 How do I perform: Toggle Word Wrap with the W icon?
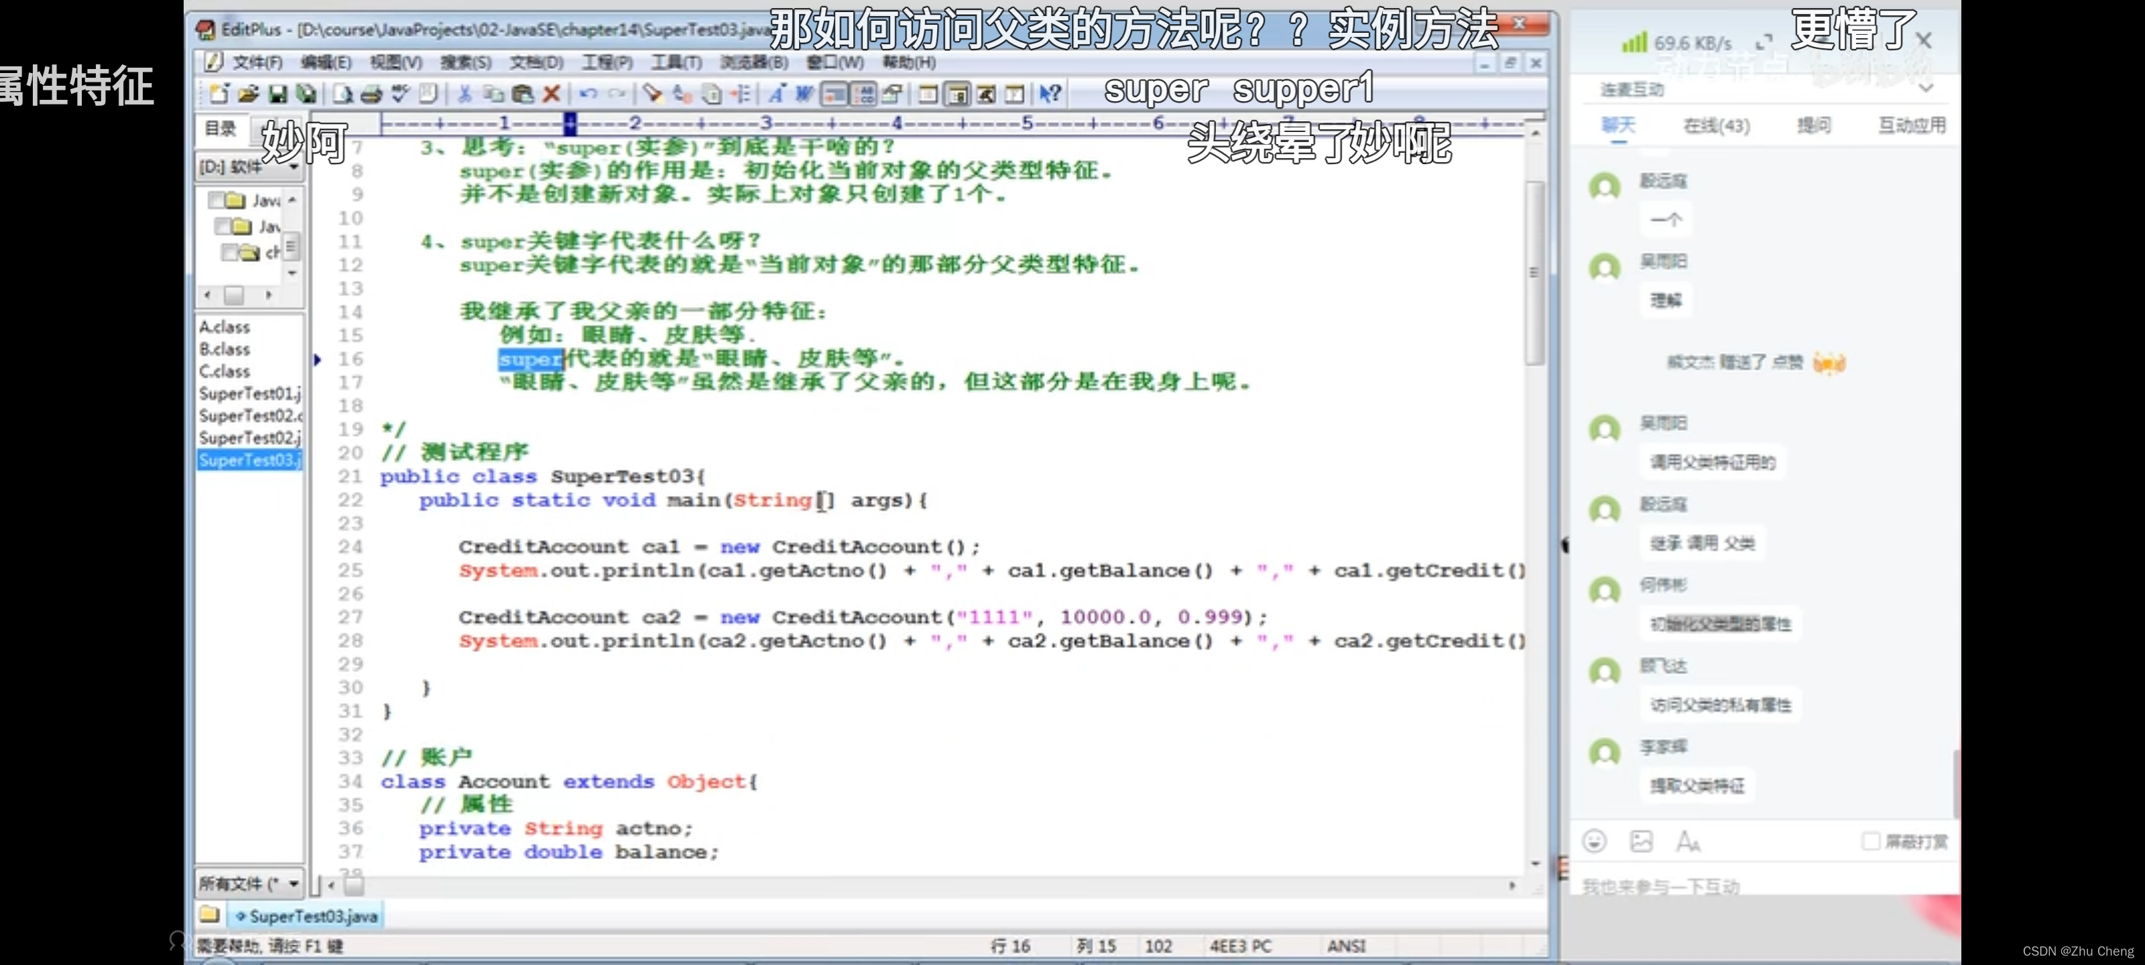tap(804, 94)
